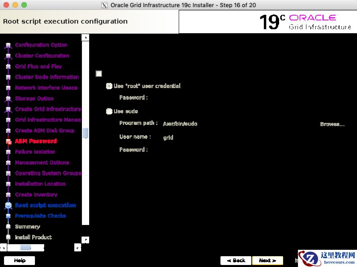Open the Help button
This screenshot has height=267, width=357.
20,261
